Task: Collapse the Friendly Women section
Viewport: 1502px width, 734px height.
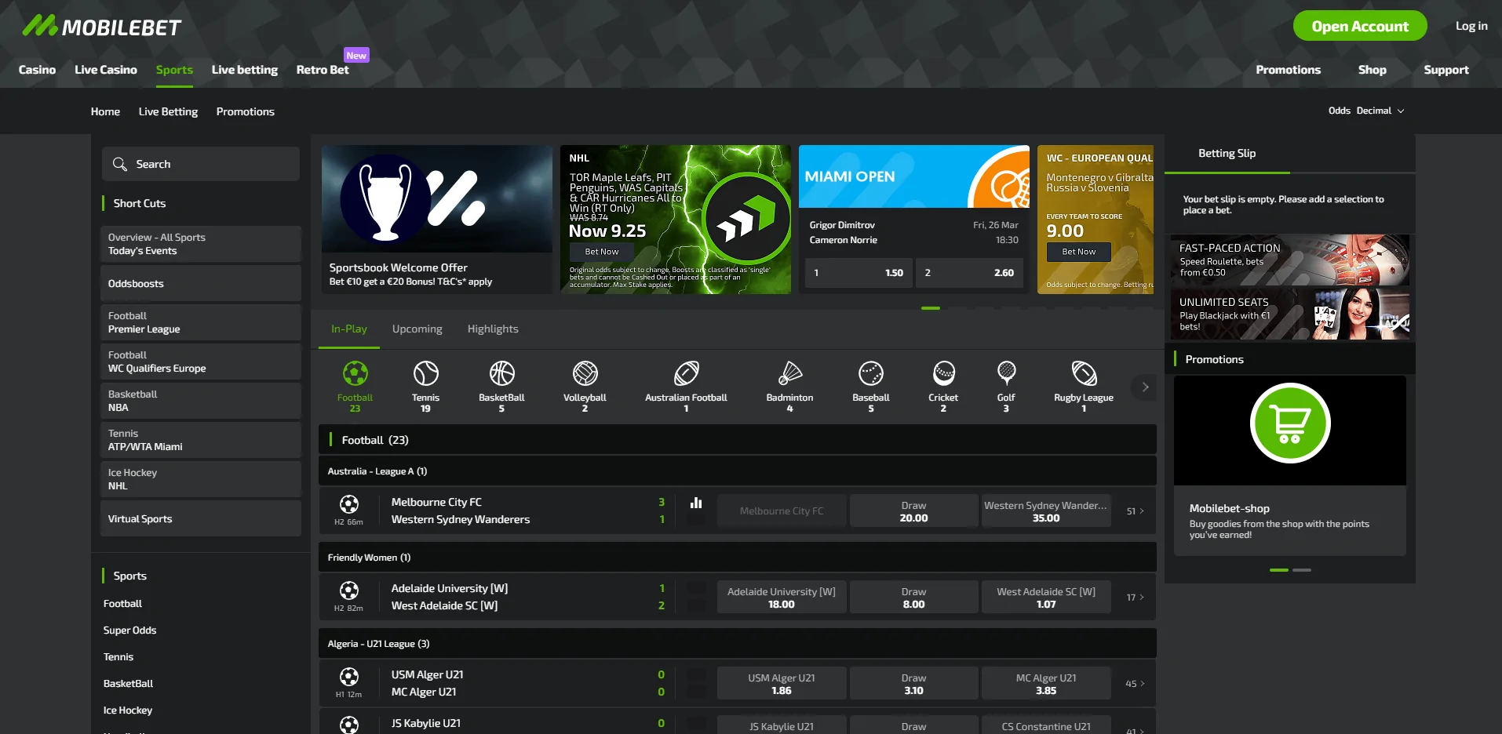Action: coord(738,558)
